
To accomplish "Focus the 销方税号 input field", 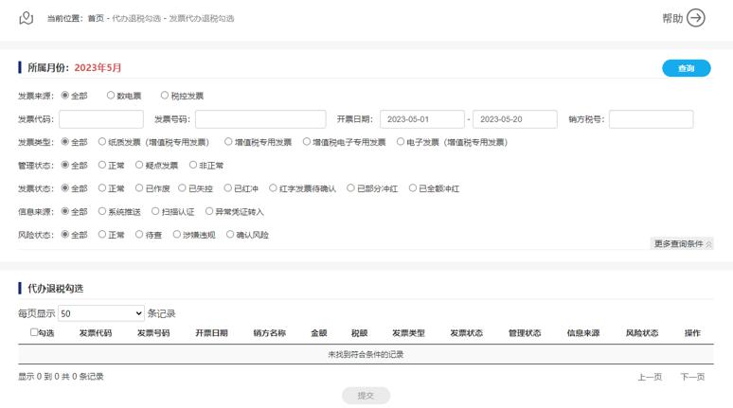I will [x=652, y=119].
